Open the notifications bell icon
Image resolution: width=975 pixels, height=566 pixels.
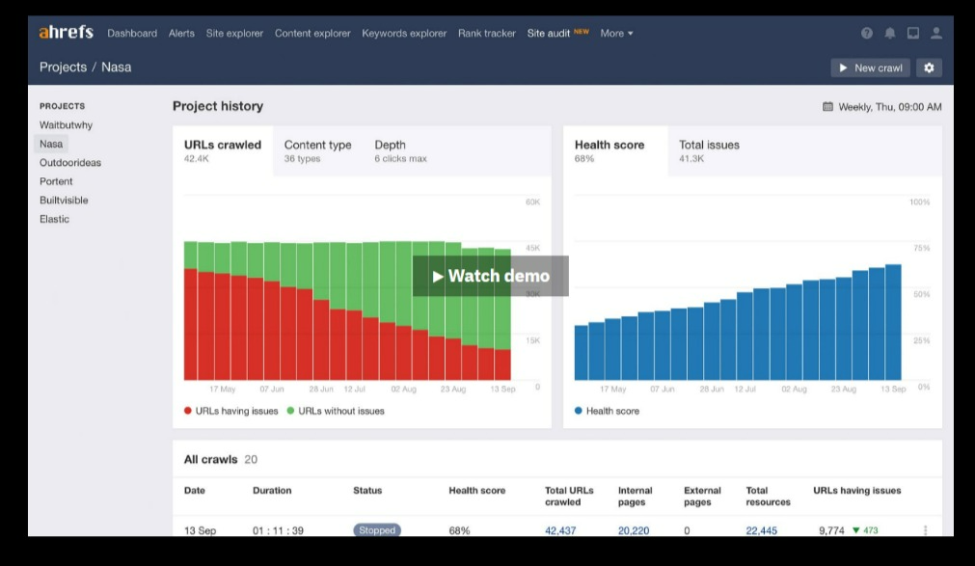tap(890, 34)
